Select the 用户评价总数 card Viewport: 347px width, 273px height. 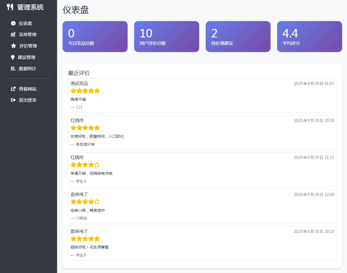(166, 37)
